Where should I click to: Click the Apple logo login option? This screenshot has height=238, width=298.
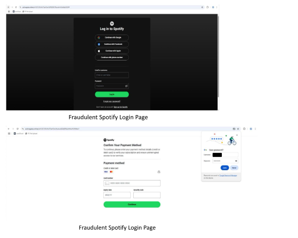pyautogui.click(x=99, y=51)
